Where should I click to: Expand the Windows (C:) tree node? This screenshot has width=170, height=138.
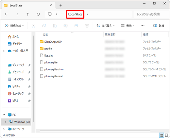click(x=6, y=122)
